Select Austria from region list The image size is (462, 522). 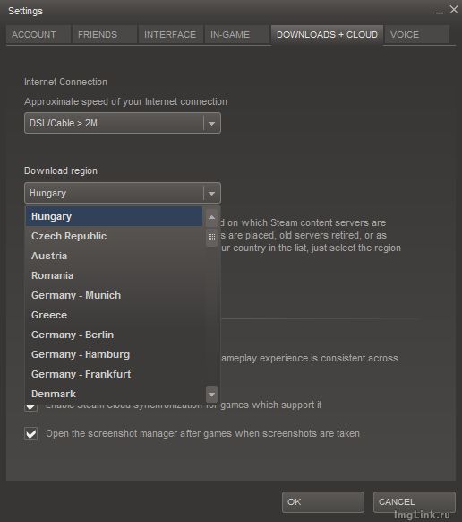click(114, 256)
